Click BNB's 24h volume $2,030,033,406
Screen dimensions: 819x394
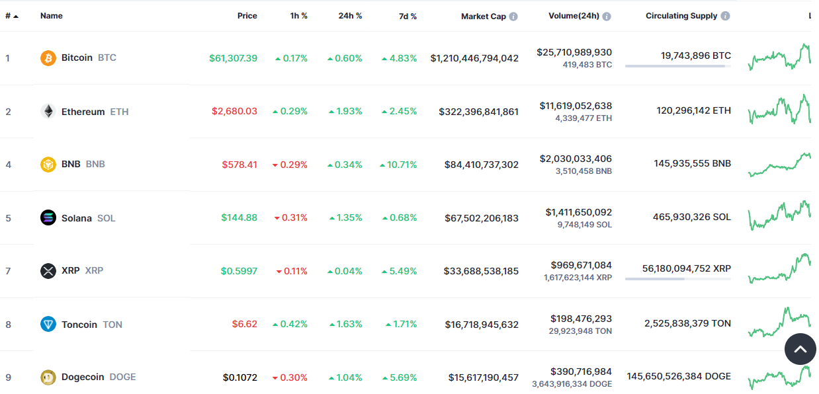click(x=576, y=159)
